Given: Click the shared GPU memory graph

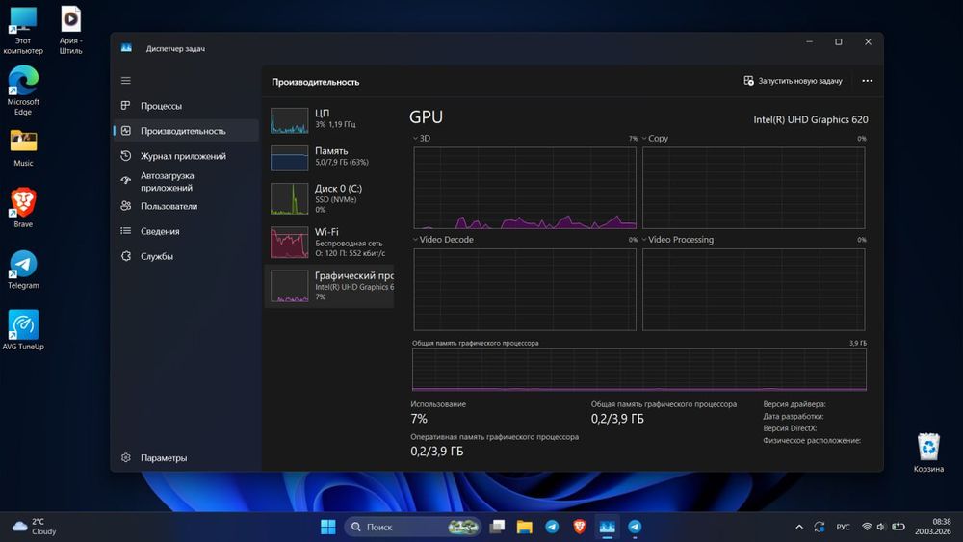Looking at the screenshot, I should click(638, 370).
